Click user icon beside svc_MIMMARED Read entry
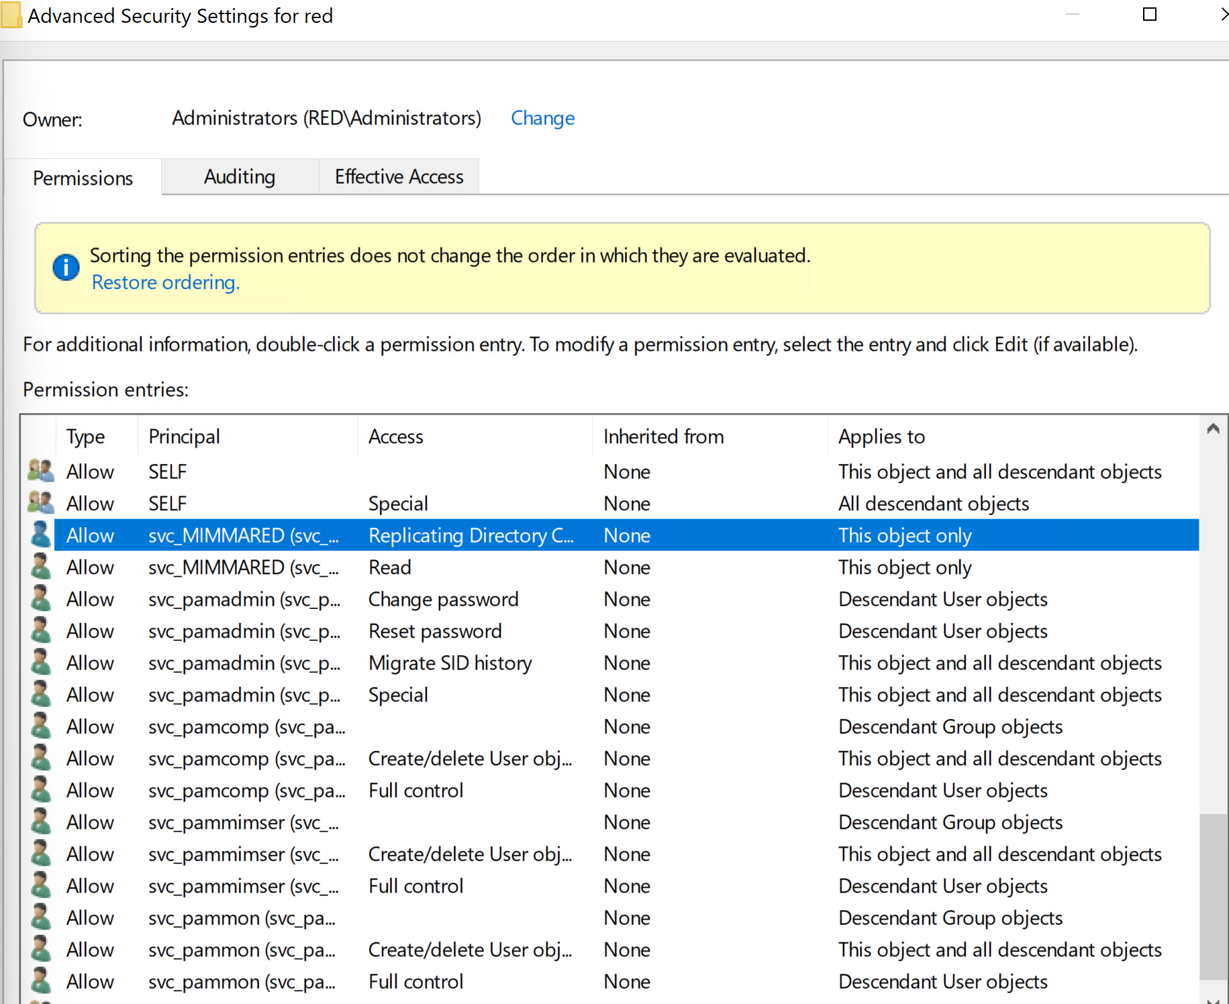This screenshot has height=1004, width=1229. (40, 567)
